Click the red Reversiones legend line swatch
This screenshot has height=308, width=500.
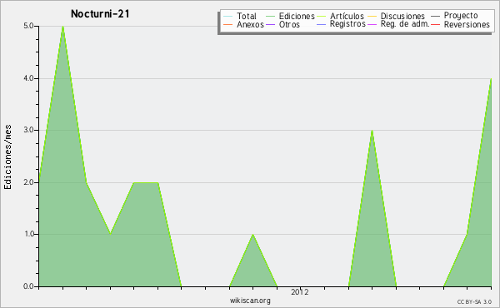coord(435,24)
